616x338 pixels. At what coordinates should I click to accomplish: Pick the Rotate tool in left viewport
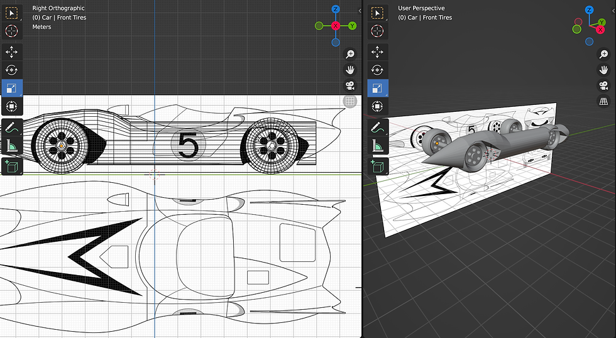(12, 70)
